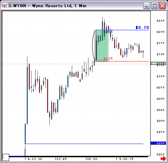The image size is (168, 163).
Task: Click the red arrow at bottom right
Action: 163,159
